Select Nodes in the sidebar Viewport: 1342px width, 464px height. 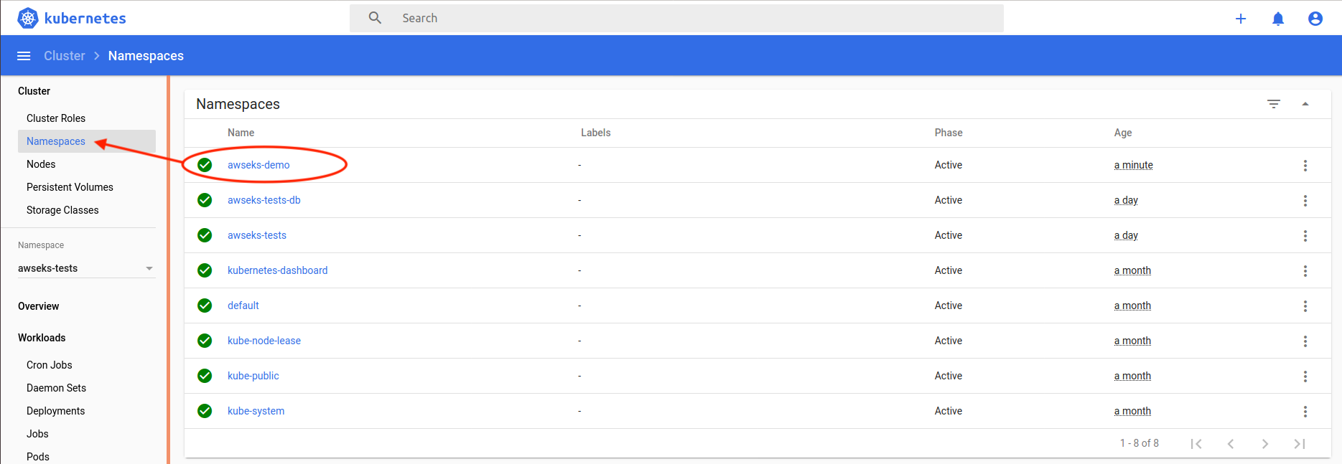tap(41, 164)
